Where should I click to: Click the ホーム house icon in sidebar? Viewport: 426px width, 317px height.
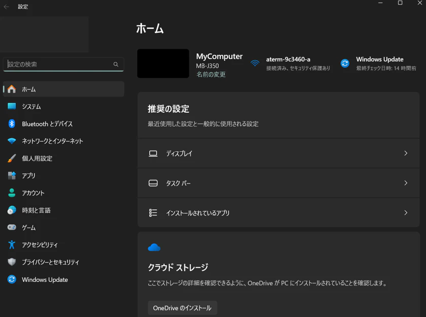click(x=11, y=89)
